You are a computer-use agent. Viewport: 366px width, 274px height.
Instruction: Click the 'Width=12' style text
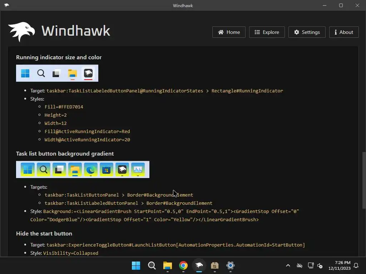(x=55, y=123)
